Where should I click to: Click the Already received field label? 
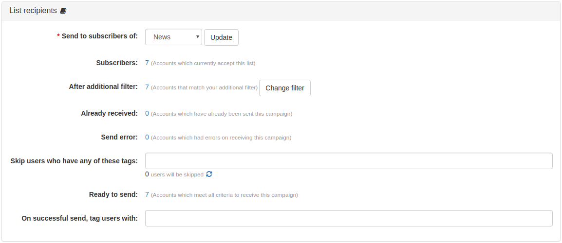109,113
